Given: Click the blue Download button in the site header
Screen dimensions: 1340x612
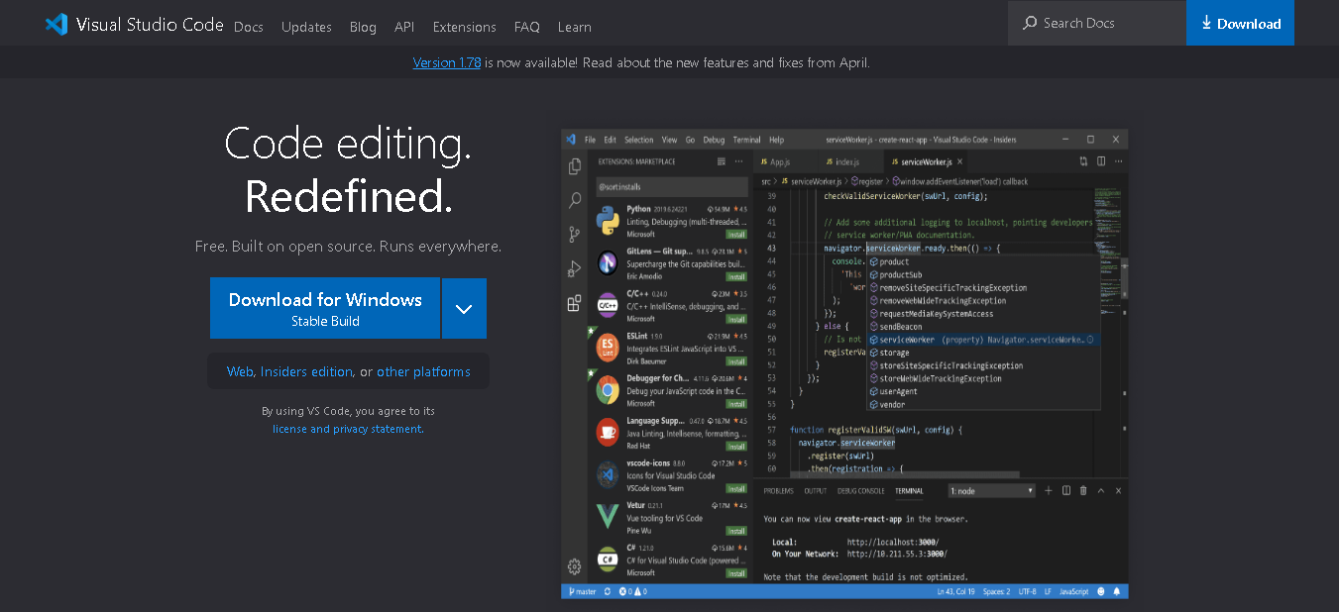Looking at the screenshot, I should [x=1240, y=23].
